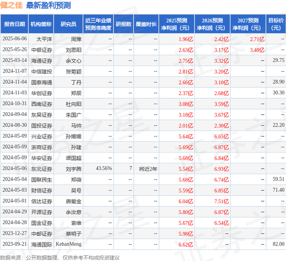Image resolution: width=286 pixels, height=261 pixels.
Task: Select the date cell 2025-06-06
Action: (x=15, y=39)
